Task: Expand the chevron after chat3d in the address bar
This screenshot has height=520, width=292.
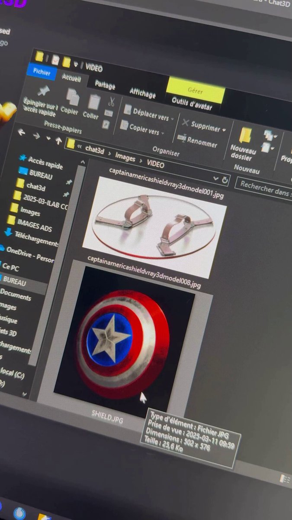Action: click(109, 155)
